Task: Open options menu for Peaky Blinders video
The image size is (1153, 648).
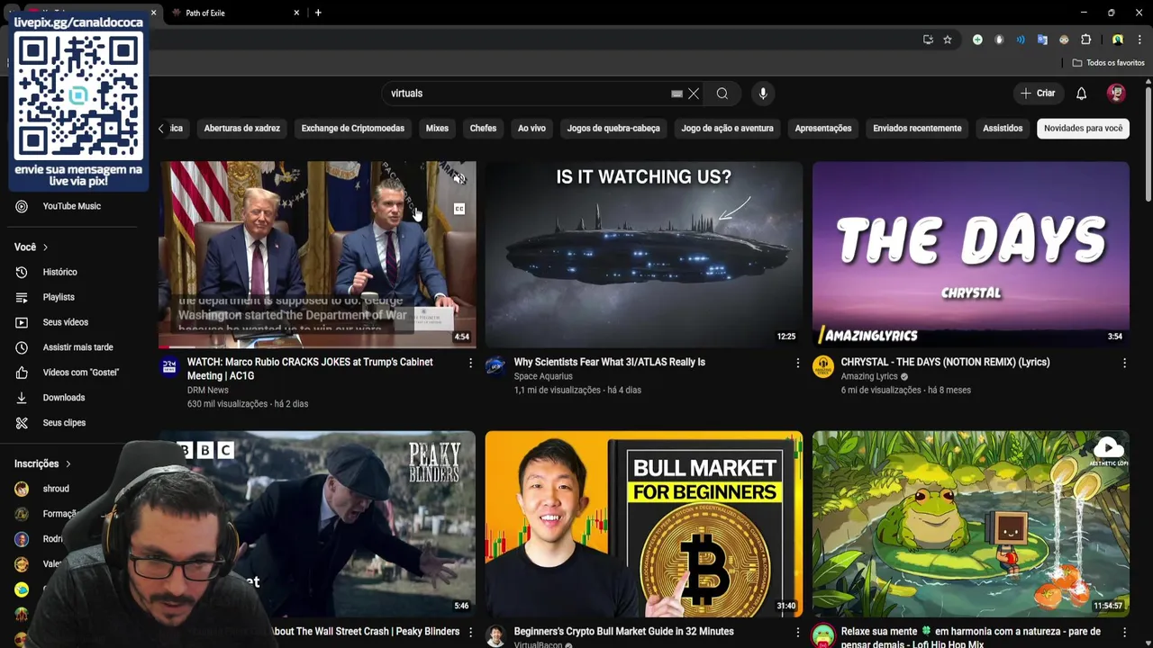Action: click(470, 633)
